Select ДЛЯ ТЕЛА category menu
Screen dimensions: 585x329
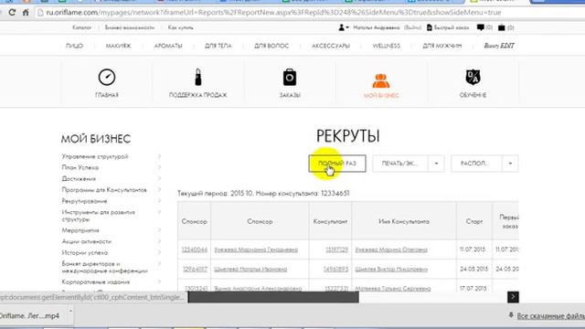[218, 46]
